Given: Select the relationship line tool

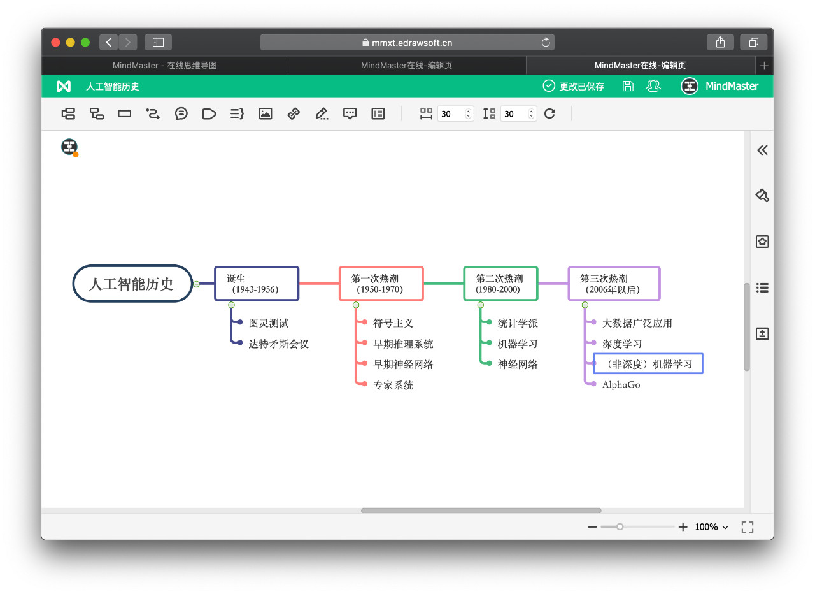Looking at the screenshot, I should pyautogui.click(x=152, y=113).
